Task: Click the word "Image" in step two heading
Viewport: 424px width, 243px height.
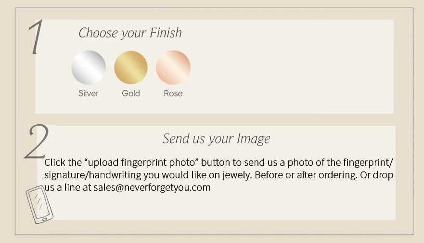Action: [x=253, y=139]
